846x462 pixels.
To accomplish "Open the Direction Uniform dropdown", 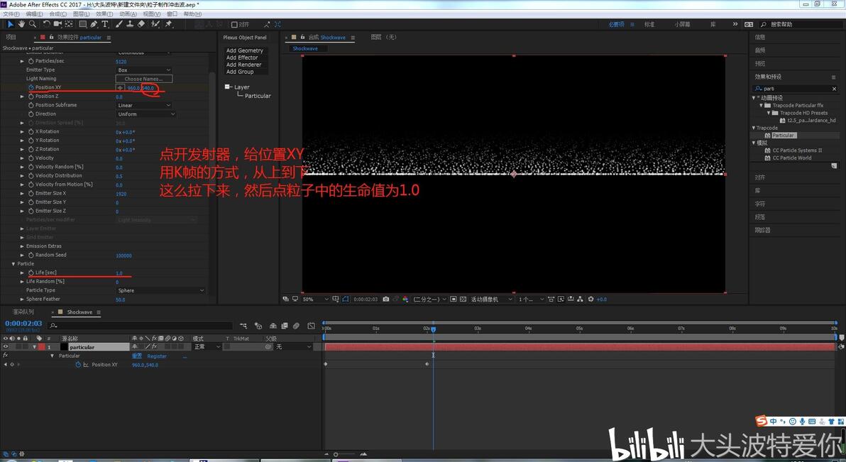I will [x=146, y=114].
